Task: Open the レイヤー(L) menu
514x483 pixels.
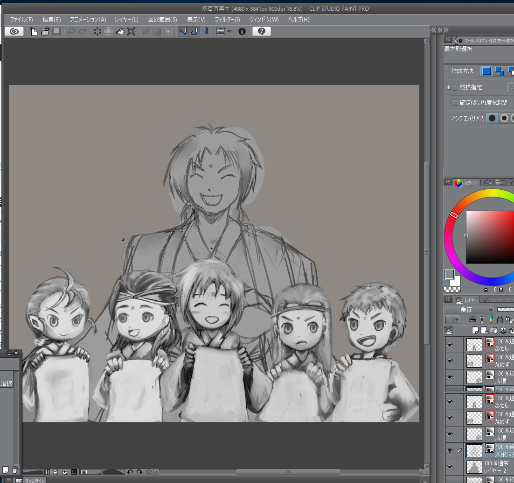Action: click(126, 20)
